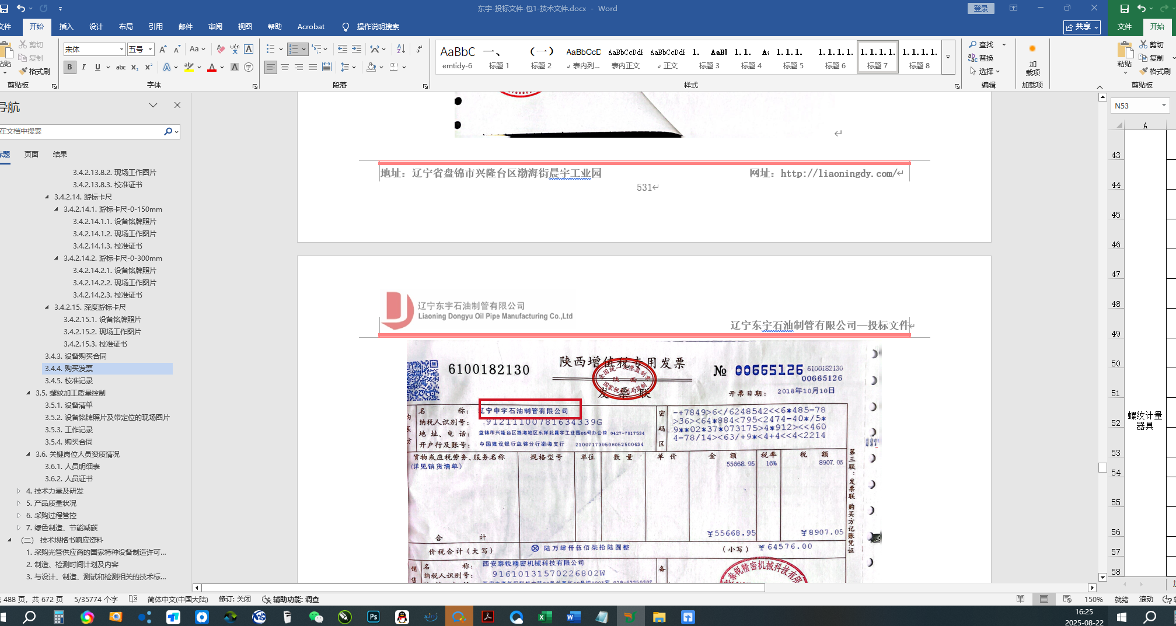Toggle italic formatting in Word ribbon
1176x626 pixels.
pyautogui.click(x=83, y=67)
